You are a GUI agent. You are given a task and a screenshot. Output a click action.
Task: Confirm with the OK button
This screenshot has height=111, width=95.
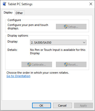pos(41,106)
